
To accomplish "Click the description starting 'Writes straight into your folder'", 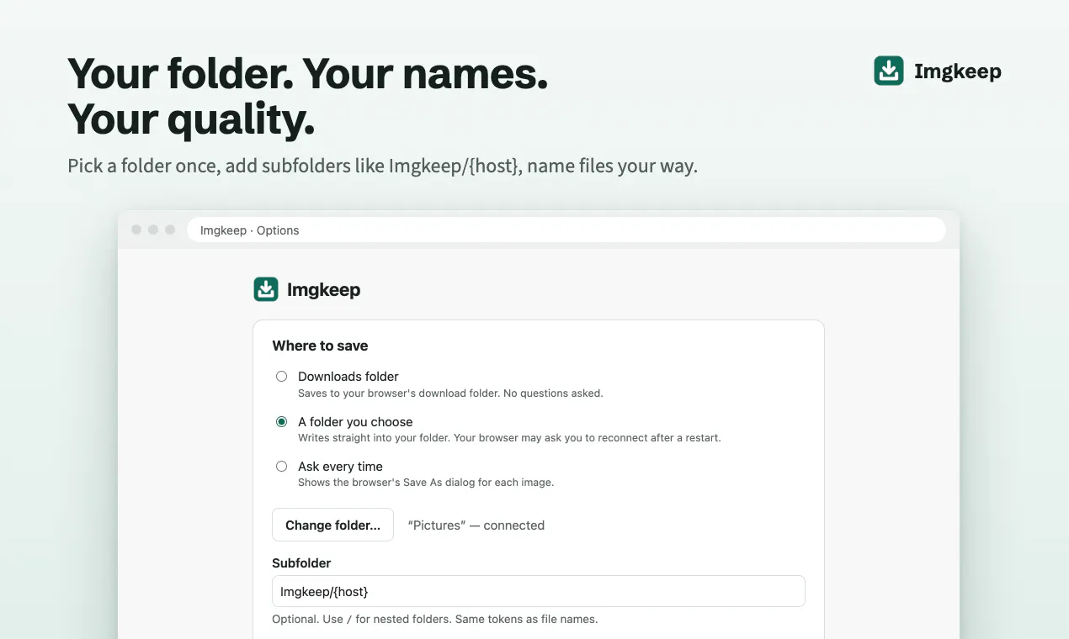I will coord(509,438).
